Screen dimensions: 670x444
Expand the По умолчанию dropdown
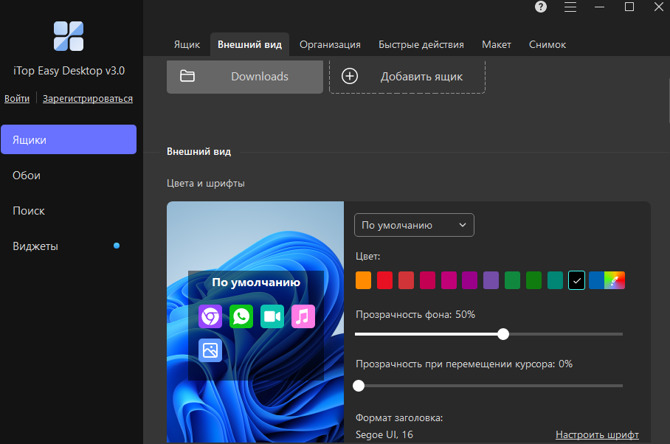[x=414, y=225]
